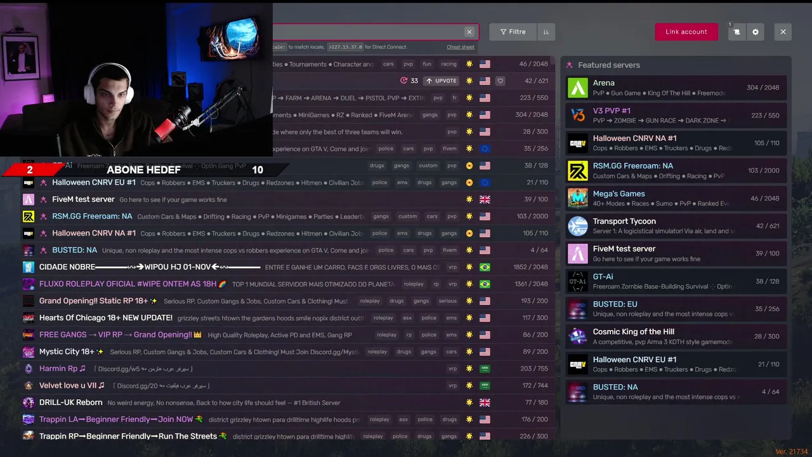Image resolution: width=812 pixels, height=457 pixels.
Task: Click the Link account button
Action: (686, 32)
